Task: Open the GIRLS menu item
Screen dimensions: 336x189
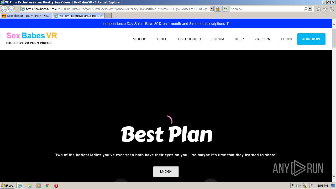Action: tap(162, 39)
